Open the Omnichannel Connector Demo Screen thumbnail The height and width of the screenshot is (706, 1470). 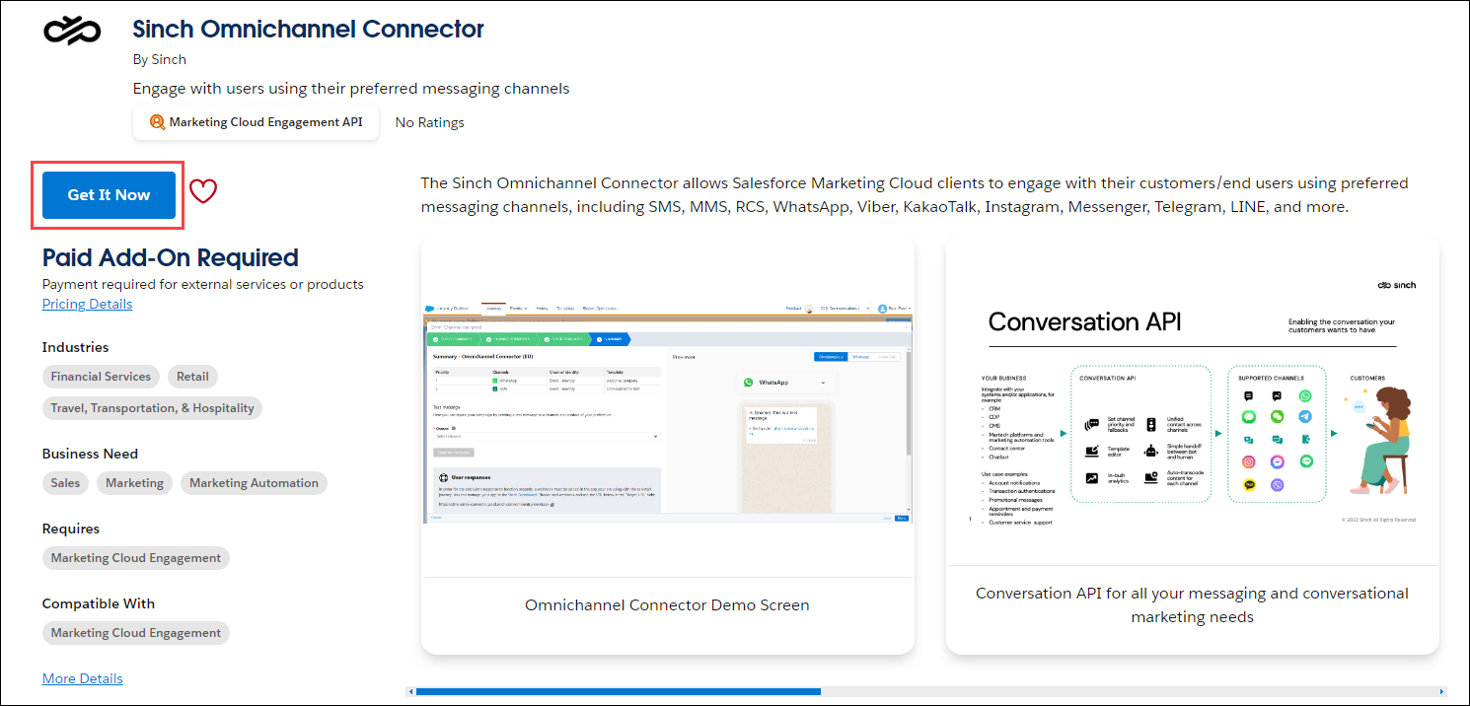click(x=667, y=419)
